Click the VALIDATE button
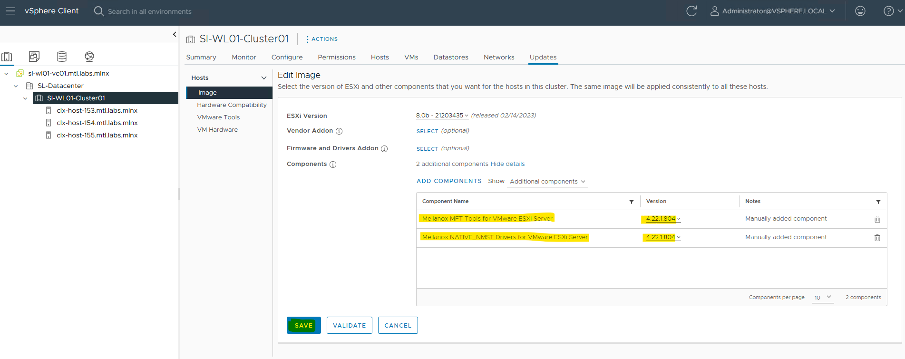Viewport: 905px width, 359px height. pos(350,325)
